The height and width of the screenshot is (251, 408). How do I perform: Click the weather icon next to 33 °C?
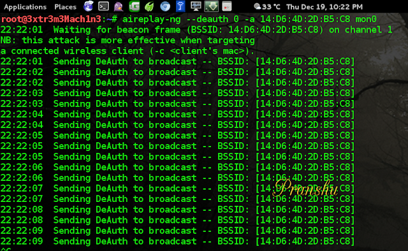click(x=258, y=6)
